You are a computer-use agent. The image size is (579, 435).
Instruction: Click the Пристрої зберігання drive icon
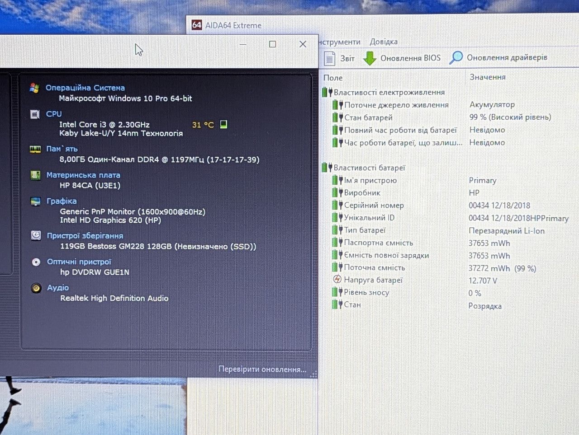click(36, 235)
